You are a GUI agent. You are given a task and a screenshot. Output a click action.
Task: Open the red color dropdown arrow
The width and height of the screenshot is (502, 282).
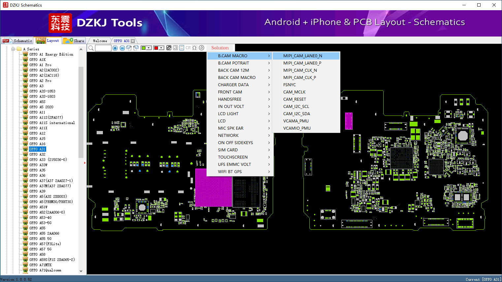(x=161, y=48)
